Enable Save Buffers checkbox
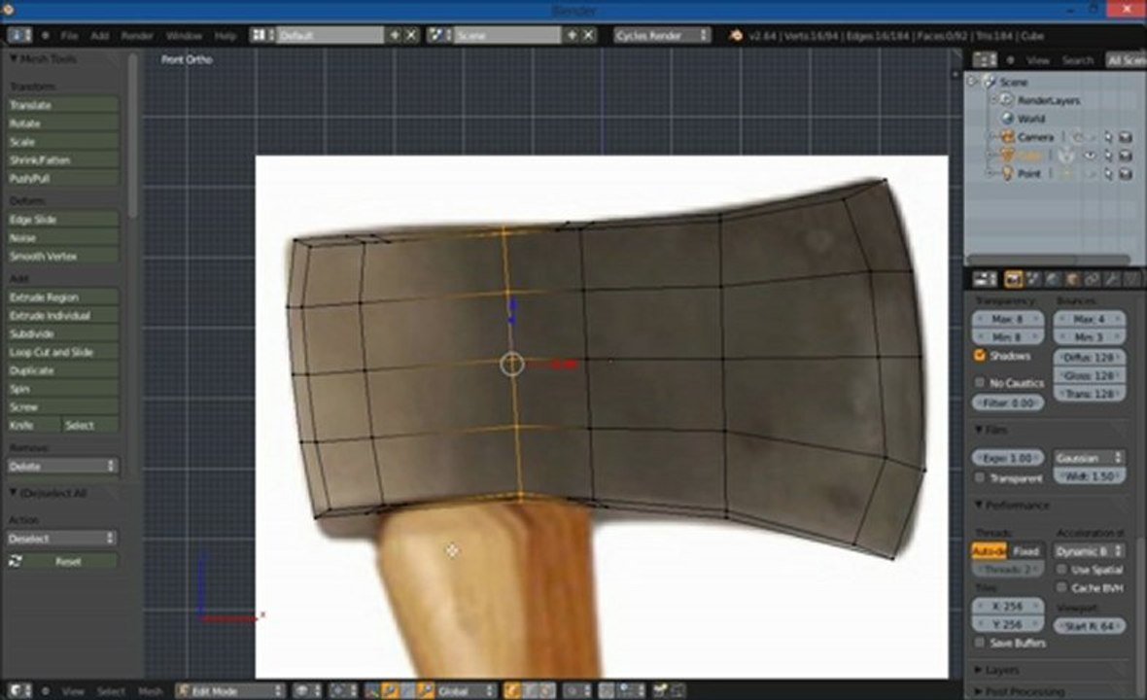 980,643
